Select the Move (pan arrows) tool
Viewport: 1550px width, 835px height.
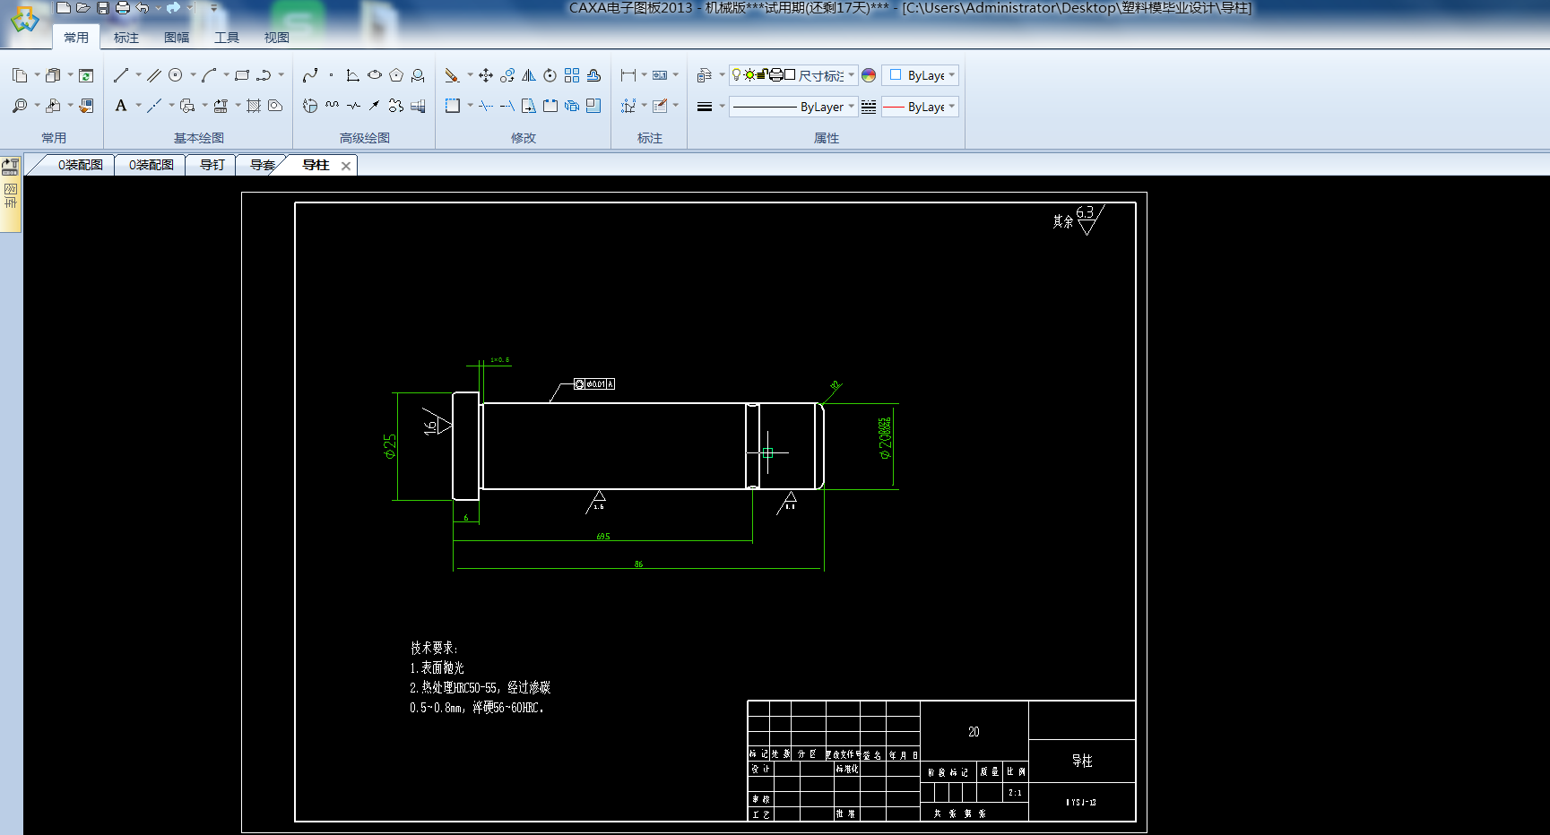486,75
